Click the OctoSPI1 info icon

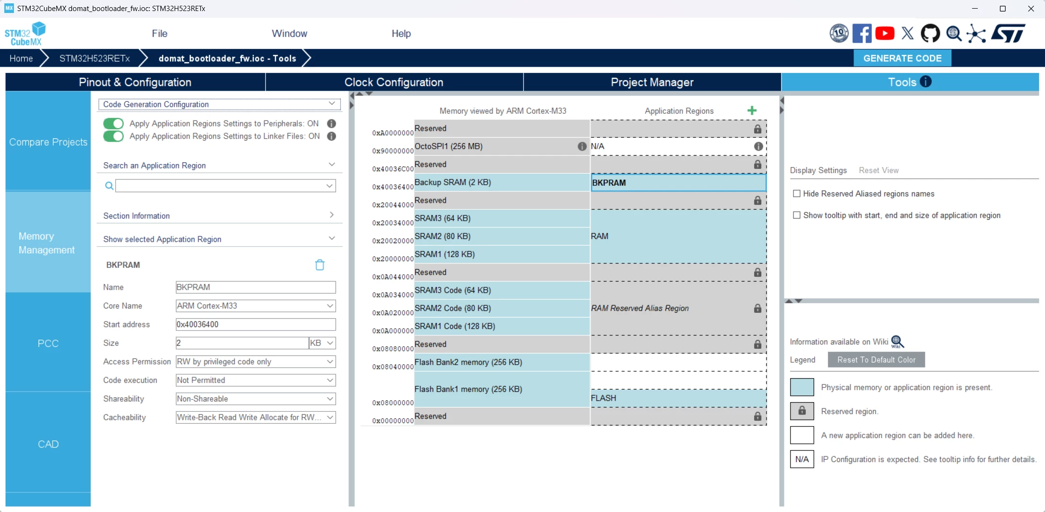pyautogui.click(x=582, y=146)
